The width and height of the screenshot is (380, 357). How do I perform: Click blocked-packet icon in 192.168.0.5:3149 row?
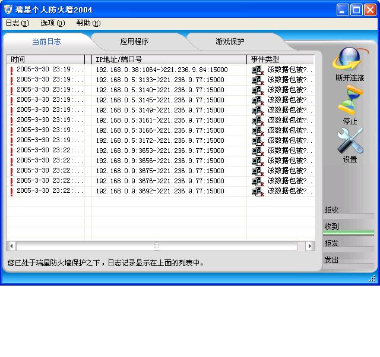coord(258,111)
